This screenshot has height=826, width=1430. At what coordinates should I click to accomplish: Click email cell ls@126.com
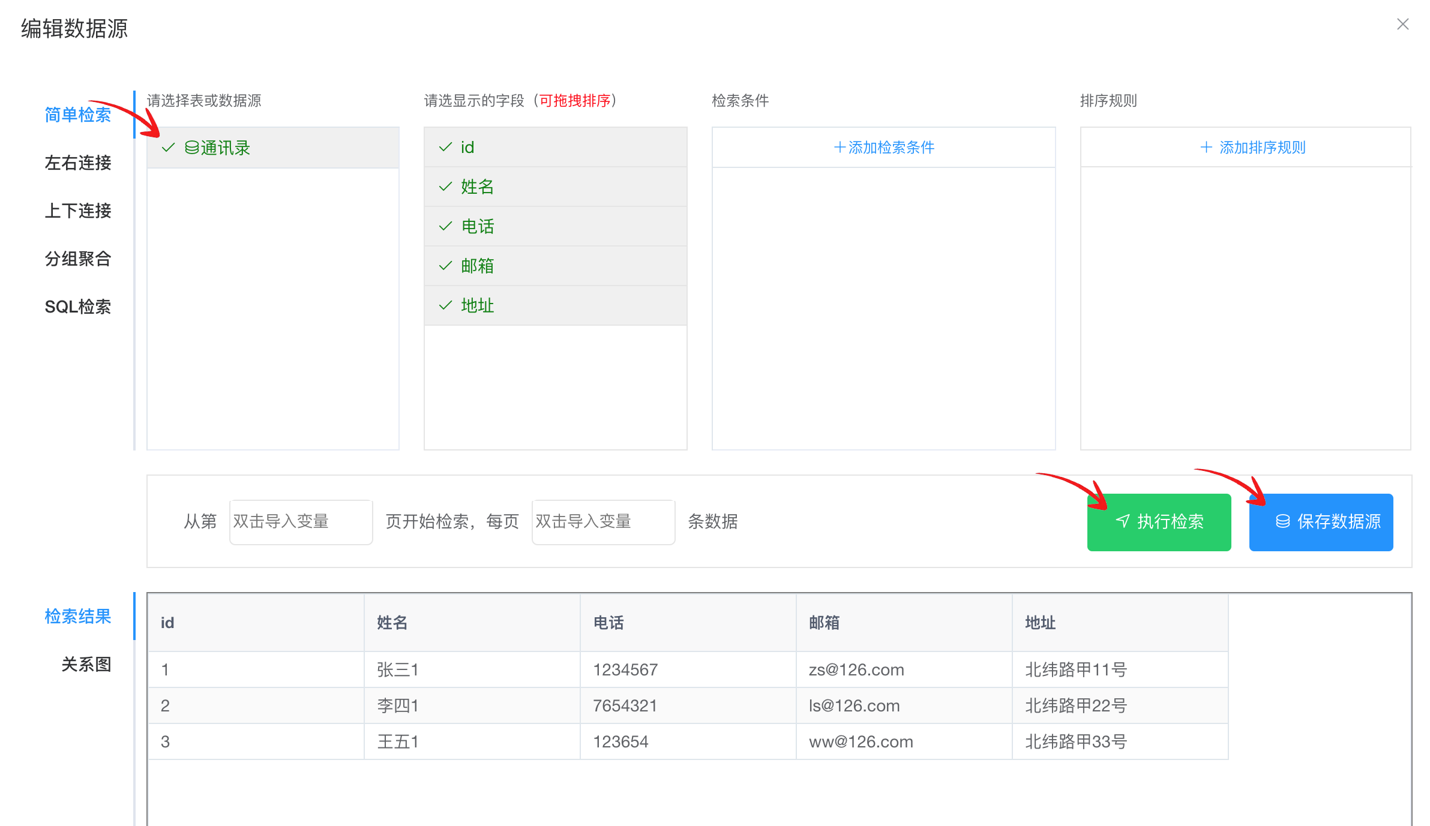[x=904, y=705]
